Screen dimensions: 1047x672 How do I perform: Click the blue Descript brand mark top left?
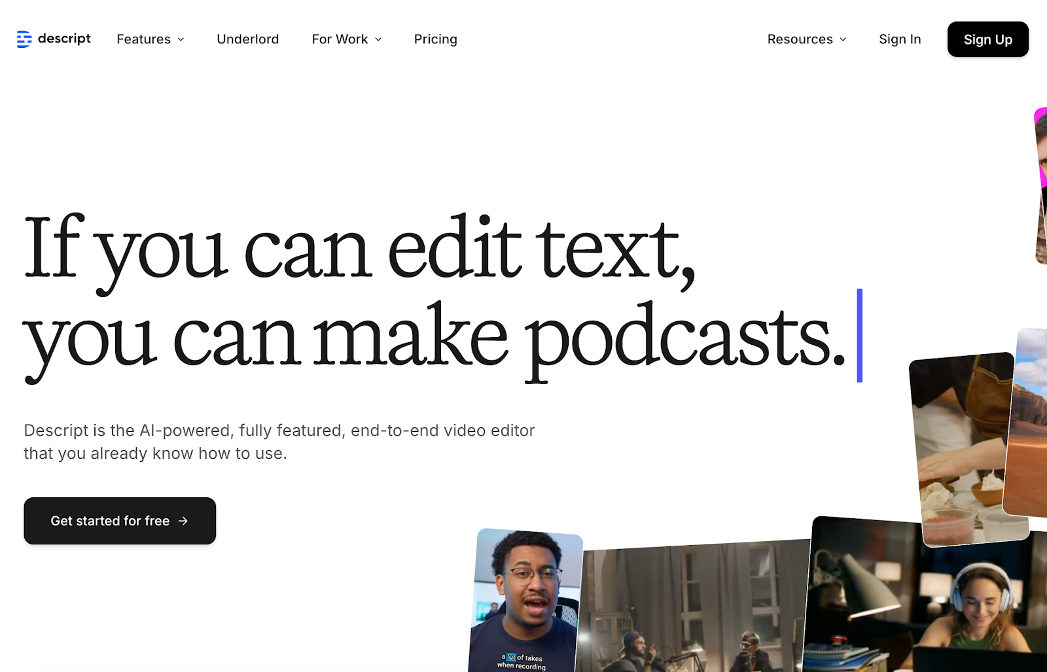[x=24, y=39]
